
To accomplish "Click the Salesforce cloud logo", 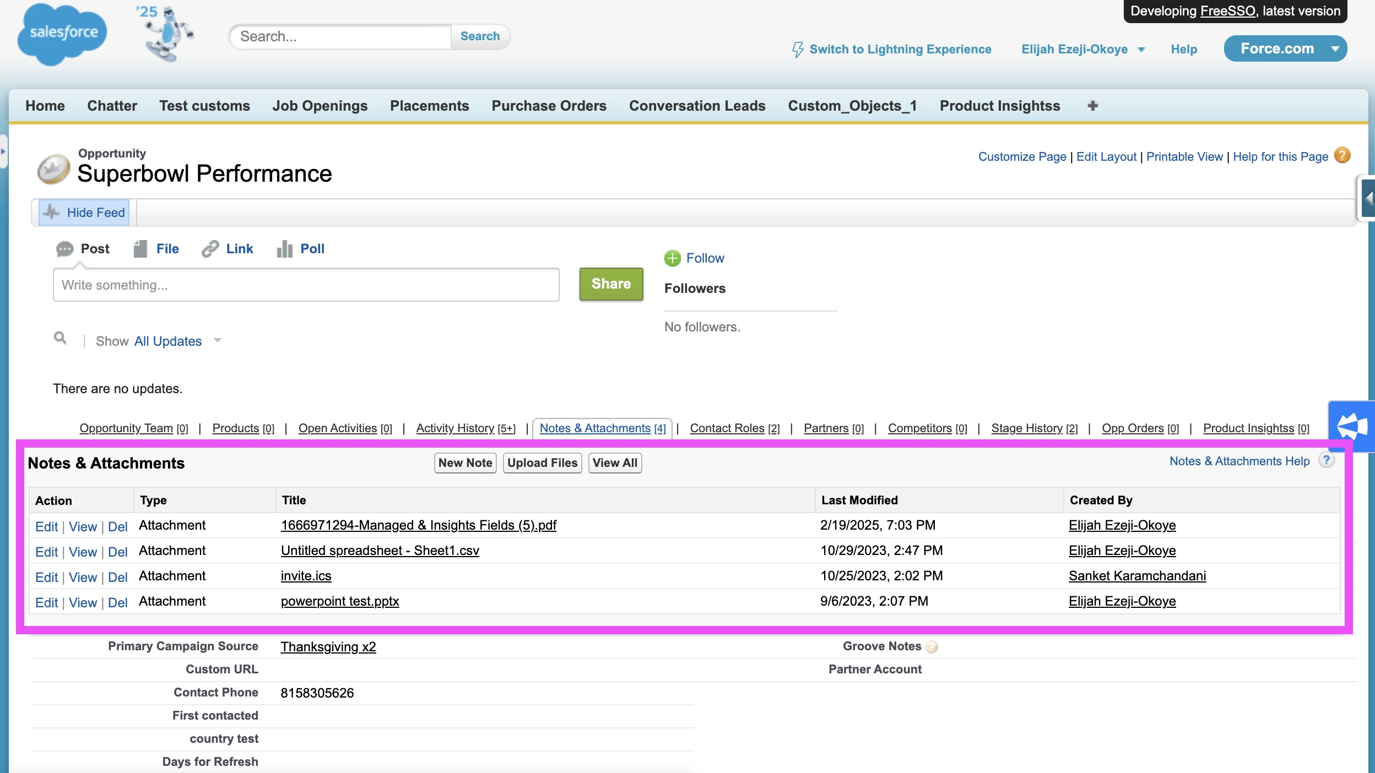I will click(62, 34).
